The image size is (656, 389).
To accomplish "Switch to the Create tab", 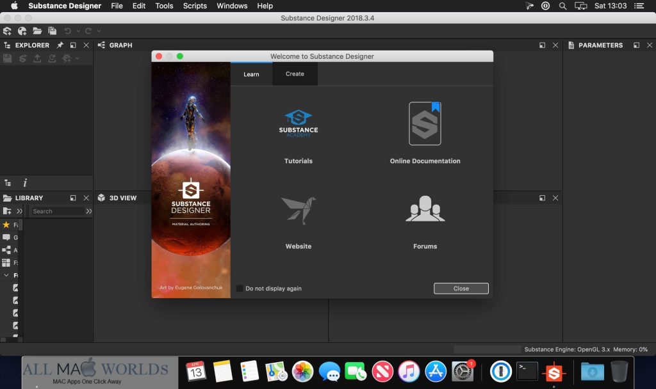I will (x=295, y=74).
